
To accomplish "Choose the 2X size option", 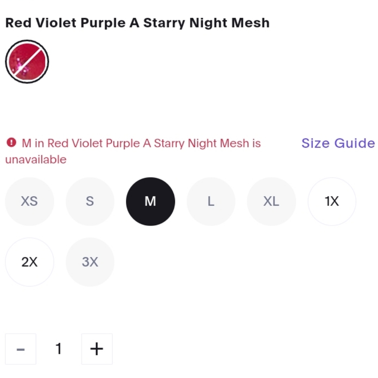I will [29, 262].
